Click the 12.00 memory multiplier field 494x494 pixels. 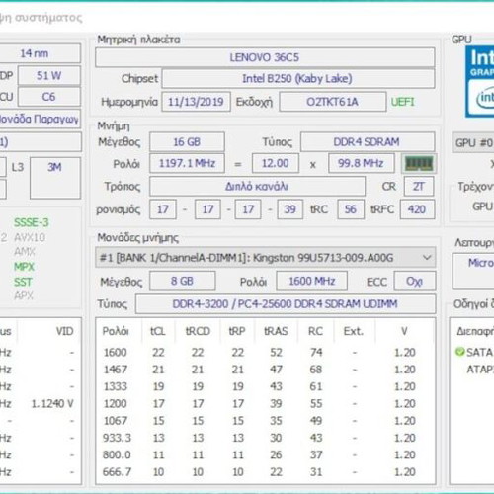click(x=276, y=163)
